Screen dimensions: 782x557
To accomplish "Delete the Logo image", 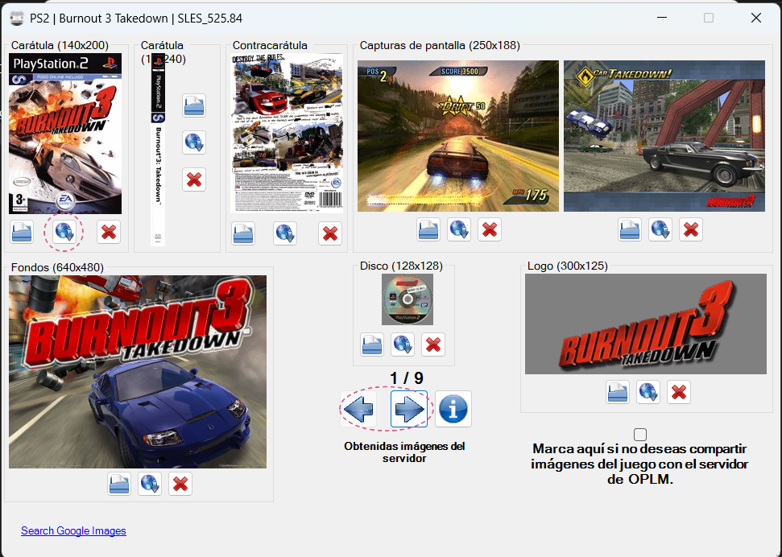I will (x=678, y=392).
